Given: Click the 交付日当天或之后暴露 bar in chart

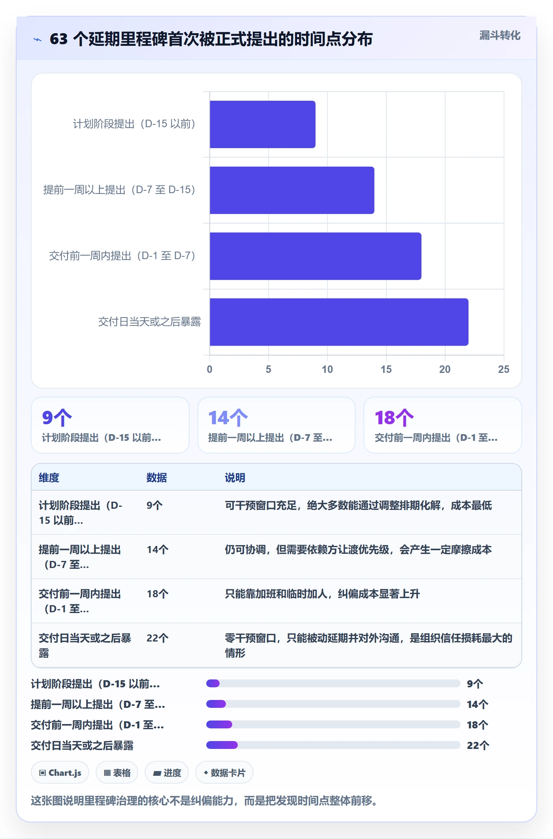Looking at the screenshot, I should tap(339, 322).
